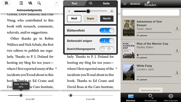Toggle the Seitenzahl zeigen switch
This screenshot has height=102, width=181.
[x=107, y=41]
